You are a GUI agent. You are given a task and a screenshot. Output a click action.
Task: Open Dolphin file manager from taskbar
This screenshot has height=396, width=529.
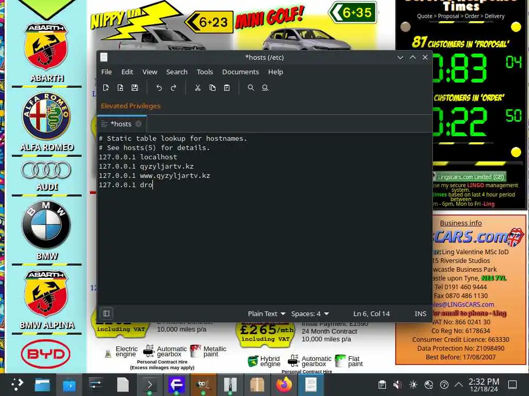[x=42, y=384]
